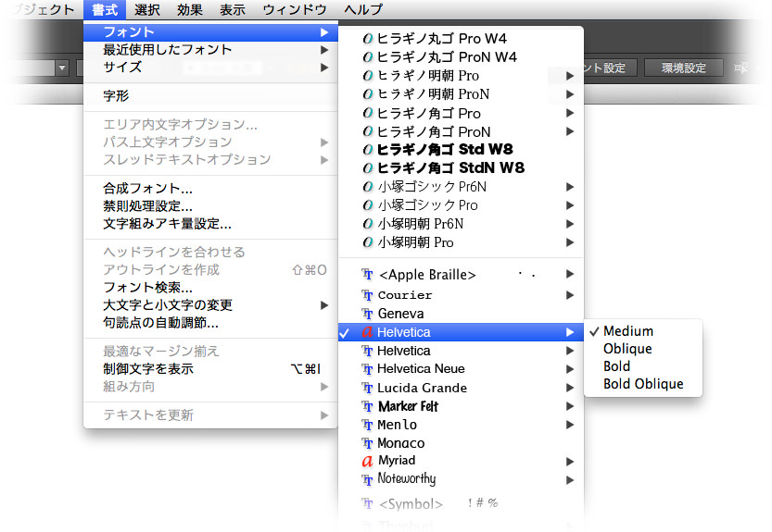Click TrueType icon beside Lucida Grande
This screenshot has width=772, height=532.
click(367, 388)
